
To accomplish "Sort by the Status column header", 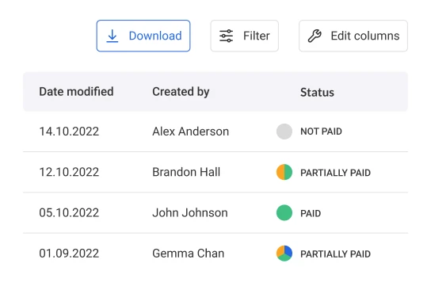I will point(317,93).
